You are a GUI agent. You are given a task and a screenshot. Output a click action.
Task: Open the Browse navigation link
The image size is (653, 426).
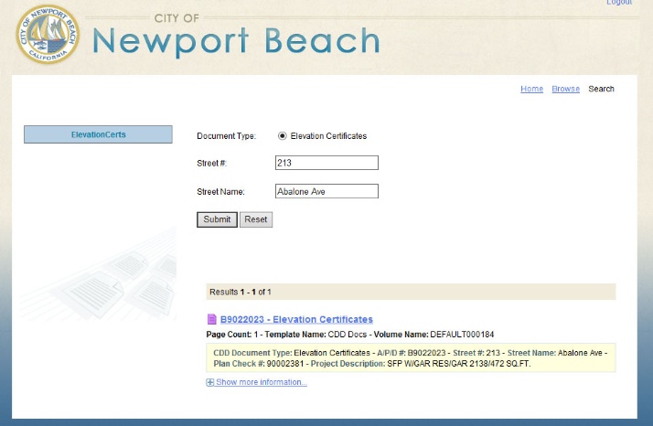coord(565,89)
